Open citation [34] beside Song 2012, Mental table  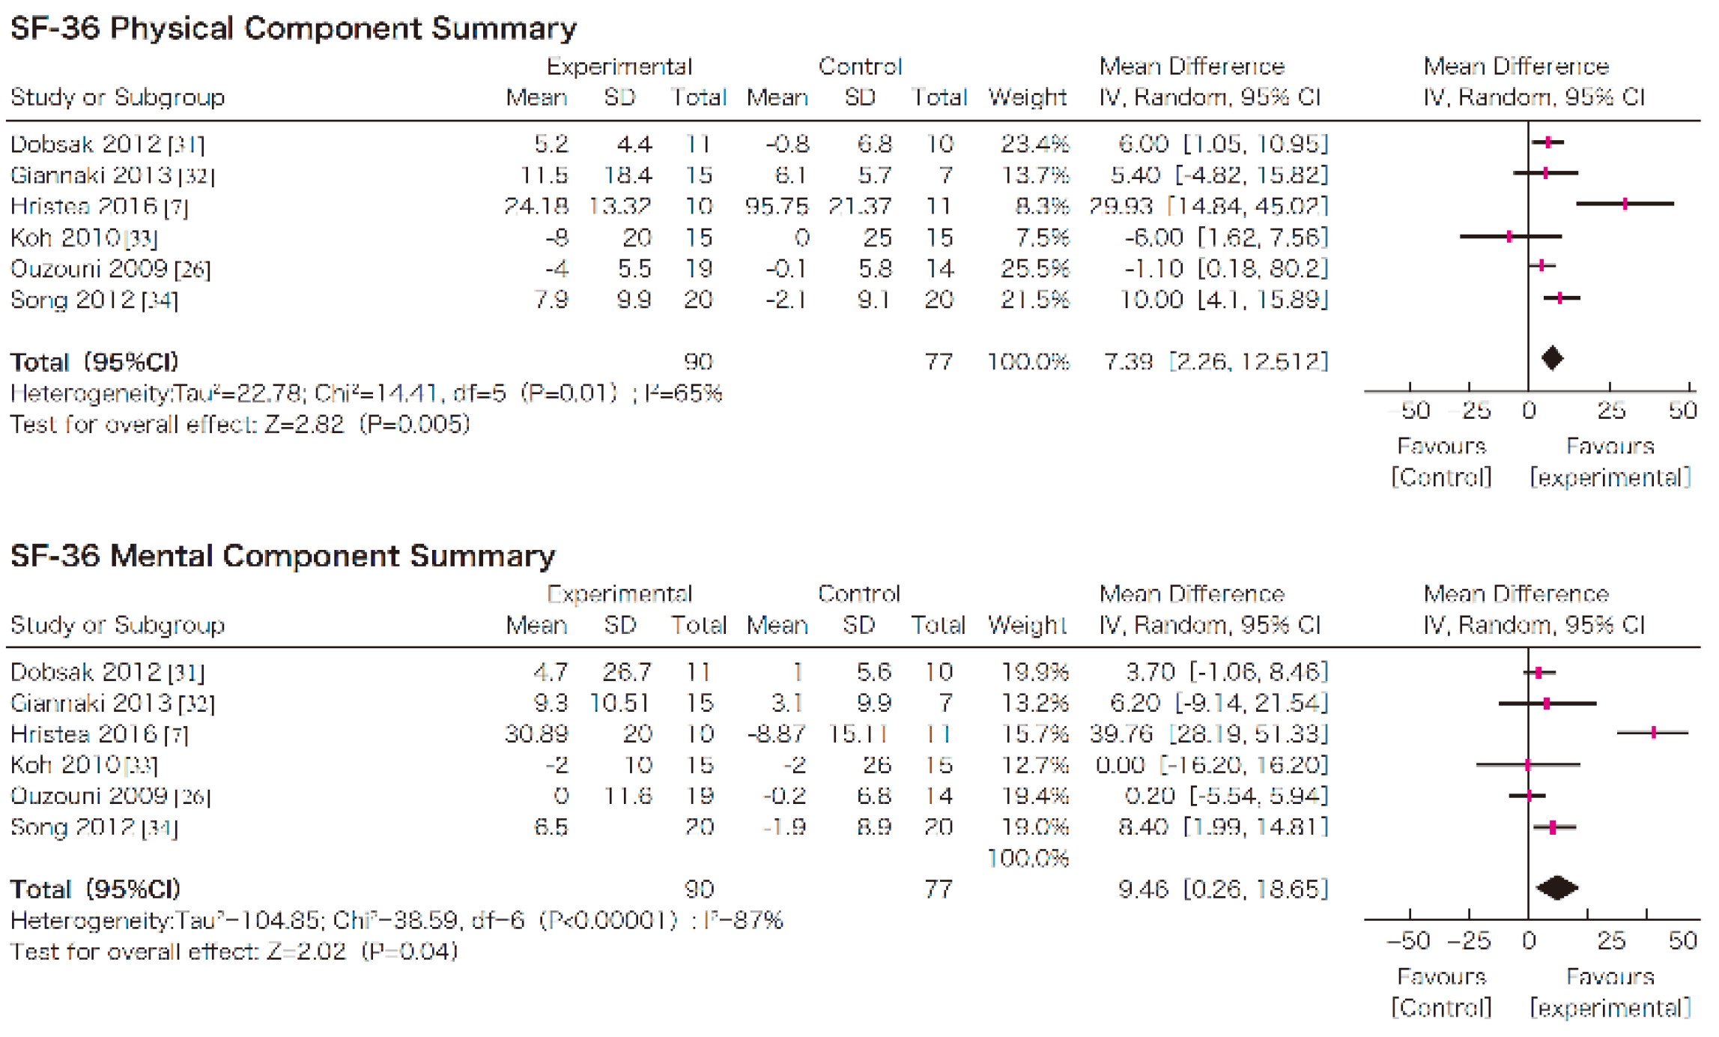click(x=160, y=829)
